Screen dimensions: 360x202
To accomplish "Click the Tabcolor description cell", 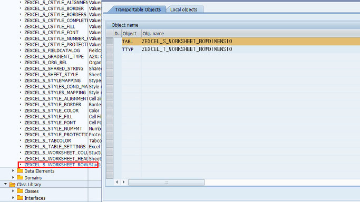I will pyautogui.click(x=95, y=140).
